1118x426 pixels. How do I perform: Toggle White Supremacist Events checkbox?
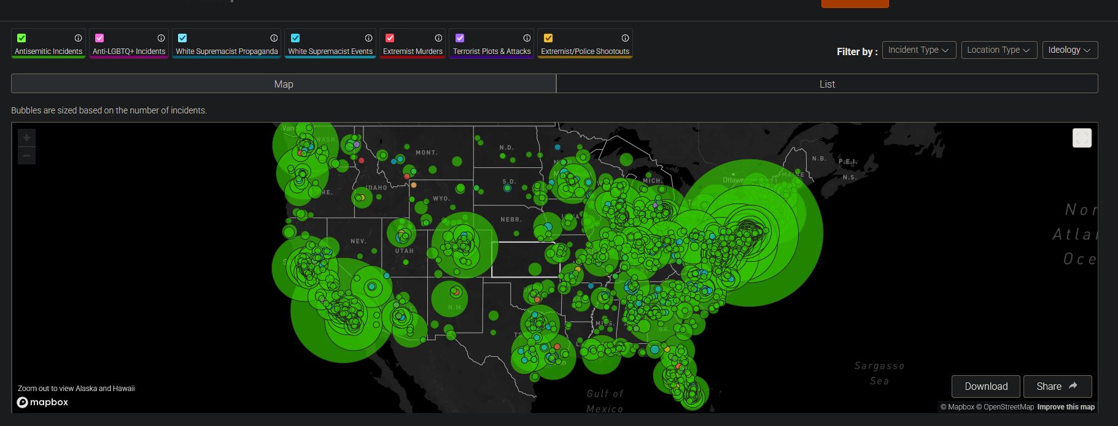click(x=295, y=38)
